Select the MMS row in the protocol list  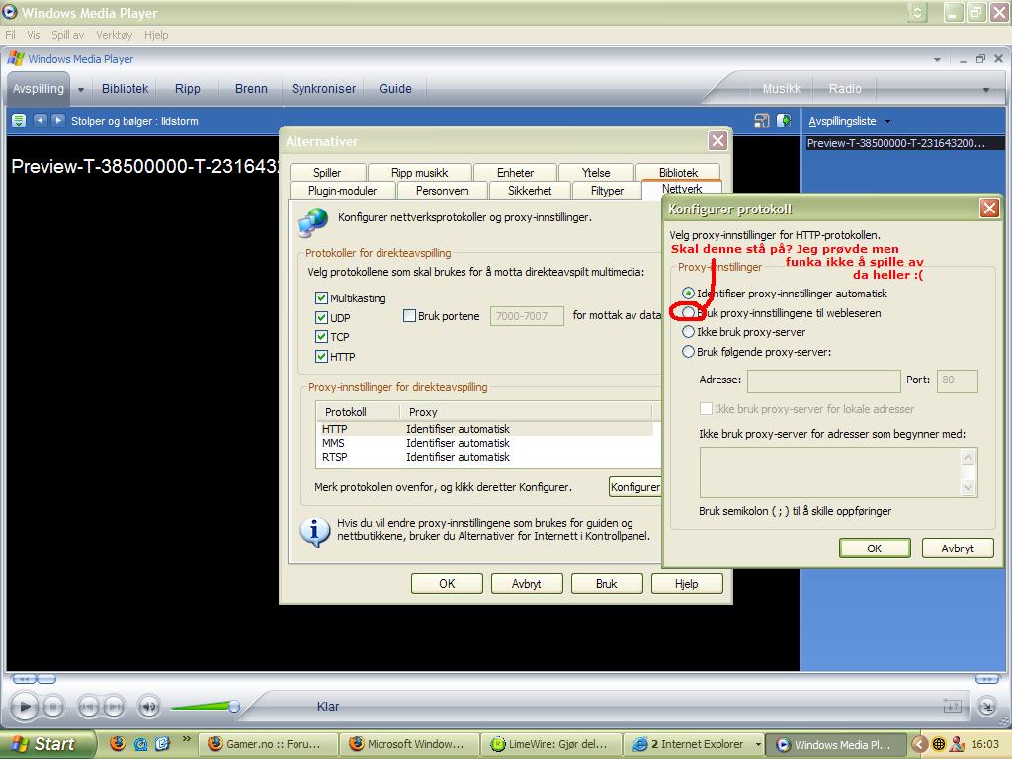487,443
